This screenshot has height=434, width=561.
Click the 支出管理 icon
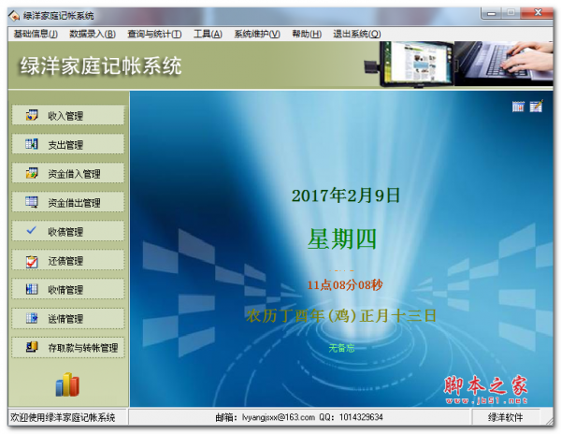click(32, 144)
